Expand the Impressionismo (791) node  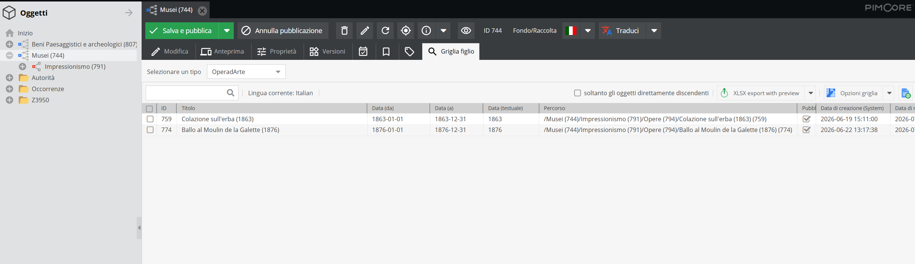click(x=22, y=67)
